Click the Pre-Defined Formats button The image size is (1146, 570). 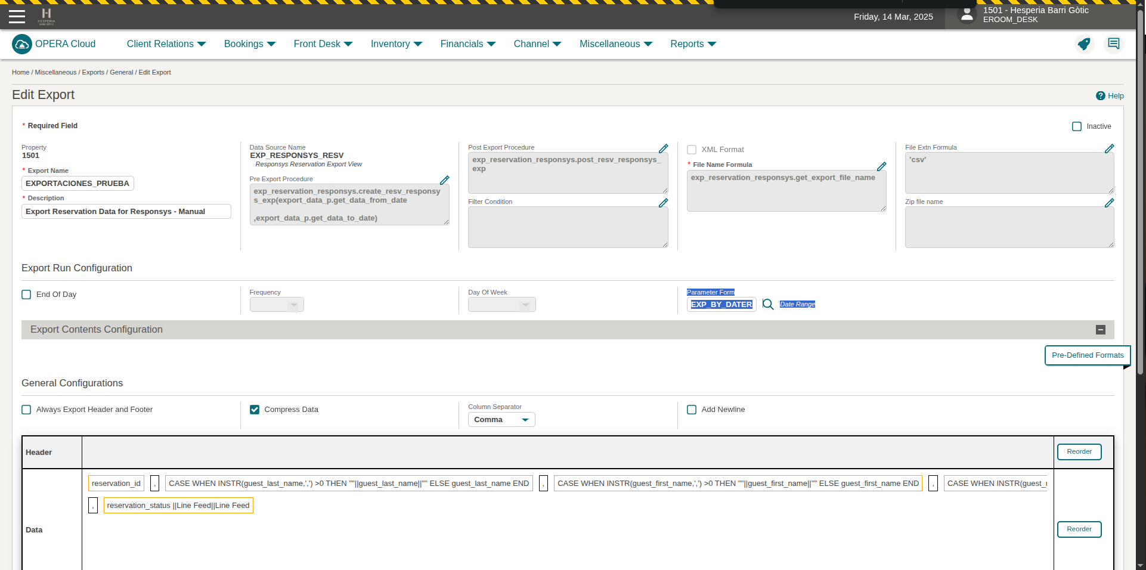pos(1087,355)
